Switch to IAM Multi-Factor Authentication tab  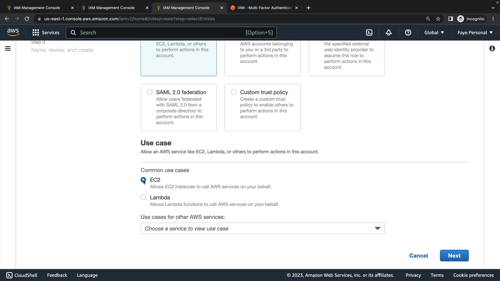264,8
